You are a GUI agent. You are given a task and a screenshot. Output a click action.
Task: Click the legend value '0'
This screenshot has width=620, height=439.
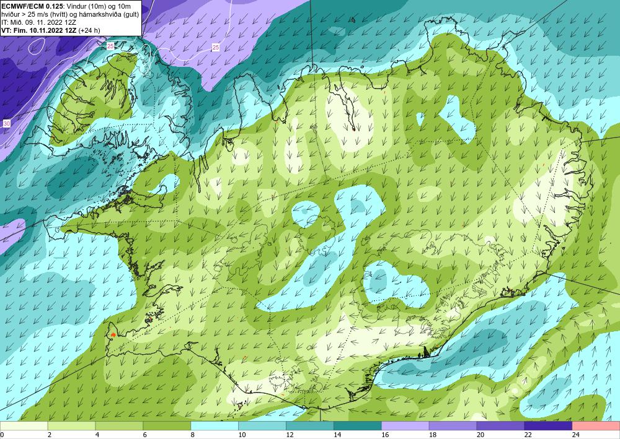[x=2, y=435]
